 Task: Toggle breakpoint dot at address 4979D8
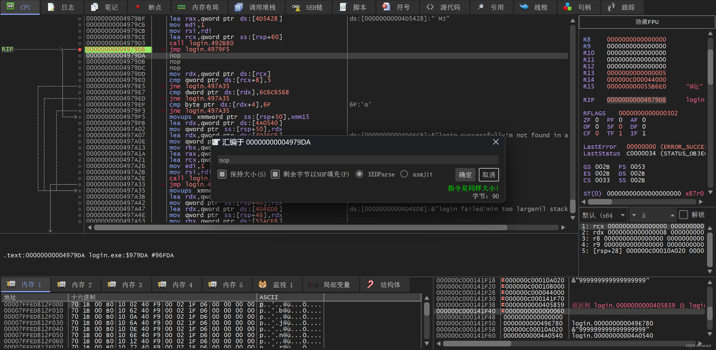80,49
